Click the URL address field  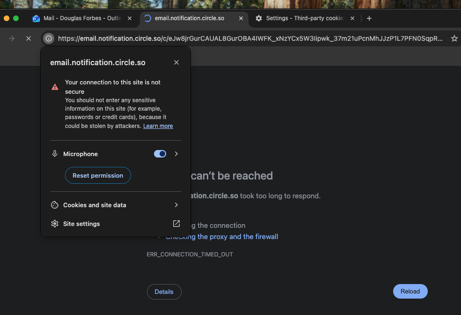(250, 38)
